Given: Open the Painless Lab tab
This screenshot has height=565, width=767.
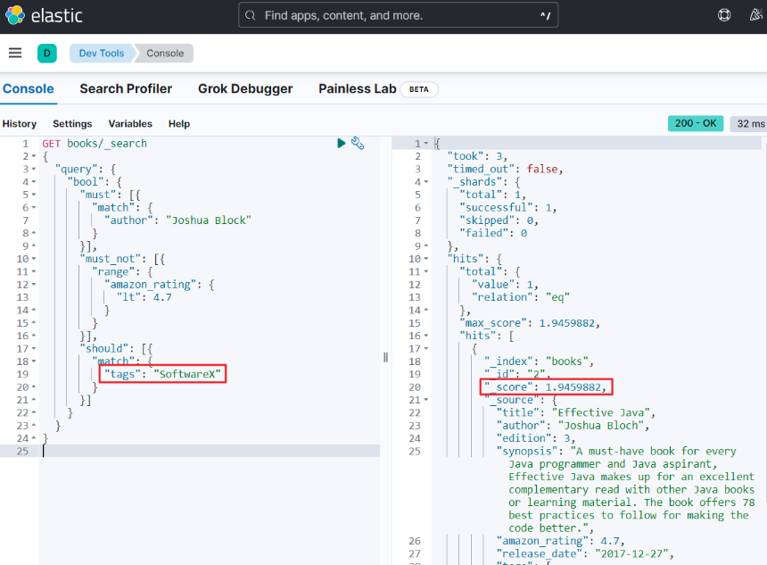Looking at the screenshot, I should click(x=357, y=88).
